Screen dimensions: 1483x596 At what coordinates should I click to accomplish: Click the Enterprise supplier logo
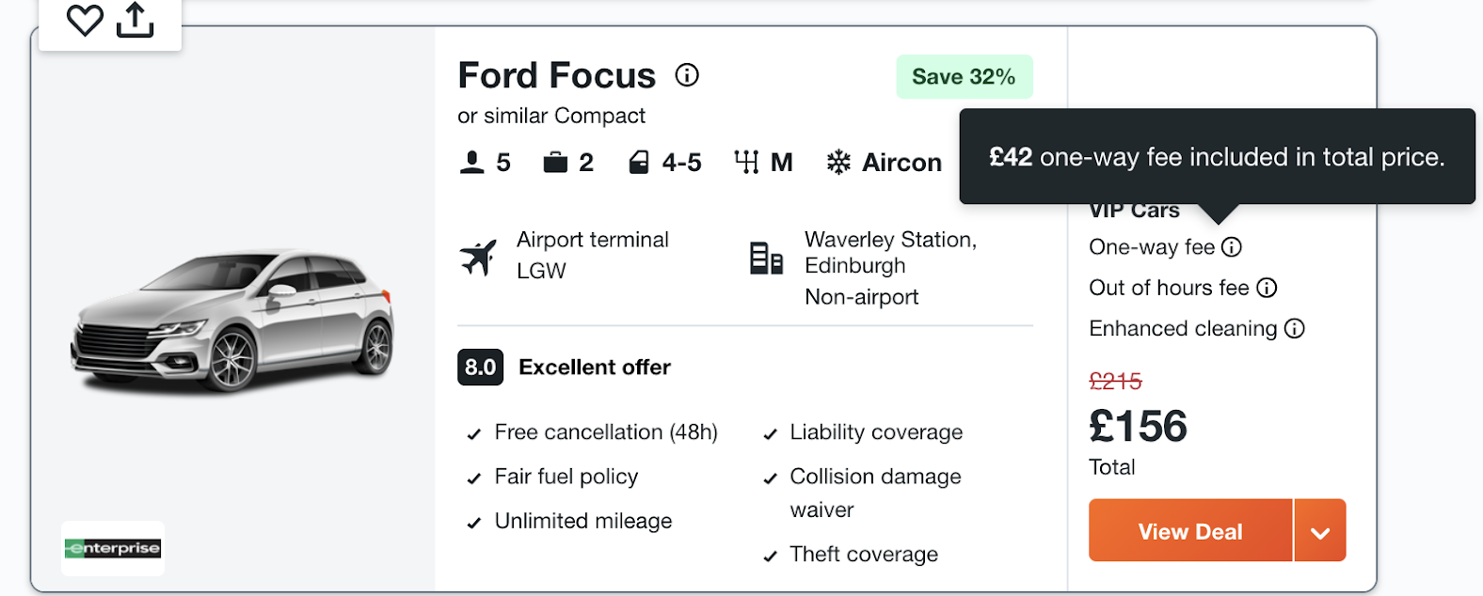click(113, 548)
